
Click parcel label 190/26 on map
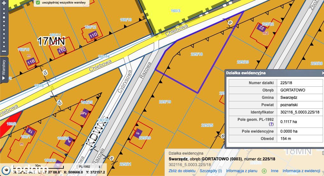pos(103,120)
